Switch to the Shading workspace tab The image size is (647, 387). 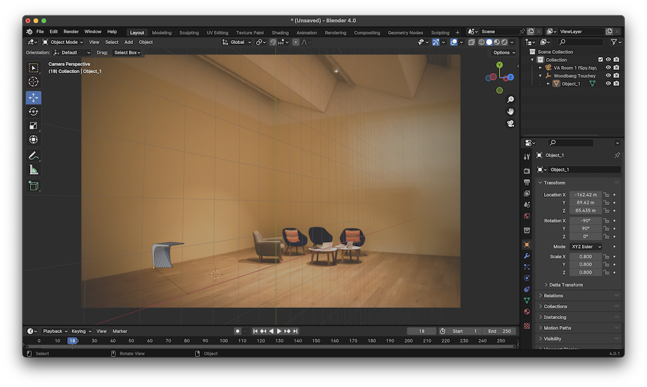[280, 33]
